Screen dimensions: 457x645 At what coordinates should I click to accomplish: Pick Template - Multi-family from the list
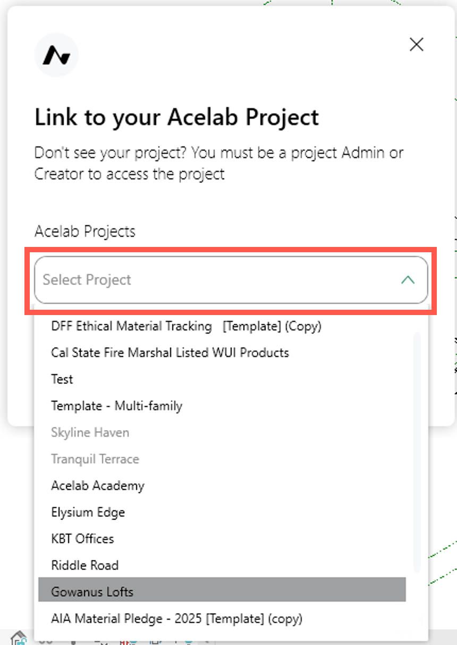222,406
